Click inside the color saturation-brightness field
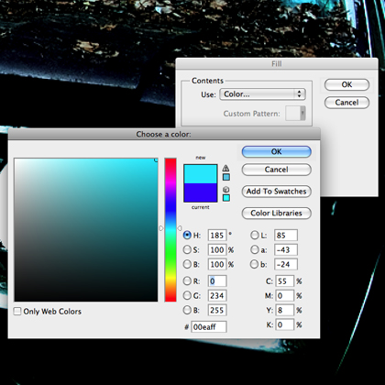This screenshot has height=385, width=385. pos(86,230)
